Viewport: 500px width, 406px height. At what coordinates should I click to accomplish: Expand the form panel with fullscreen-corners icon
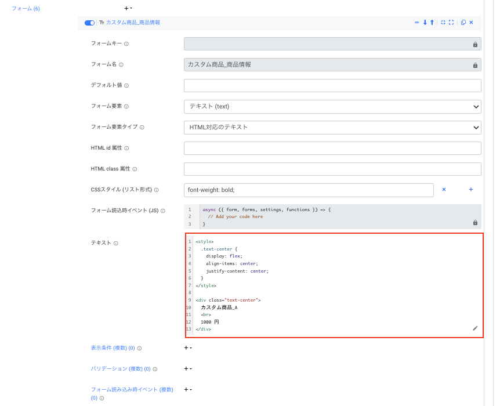(451, 22)
